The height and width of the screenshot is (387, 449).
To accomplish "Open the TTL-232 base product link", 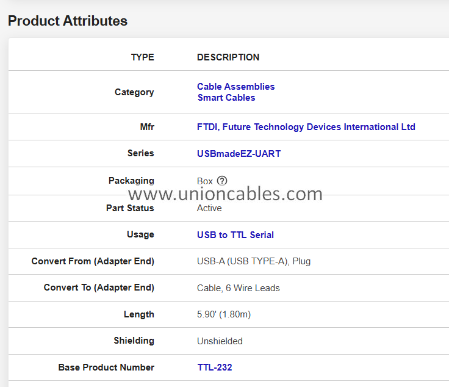I will point(214,367).
